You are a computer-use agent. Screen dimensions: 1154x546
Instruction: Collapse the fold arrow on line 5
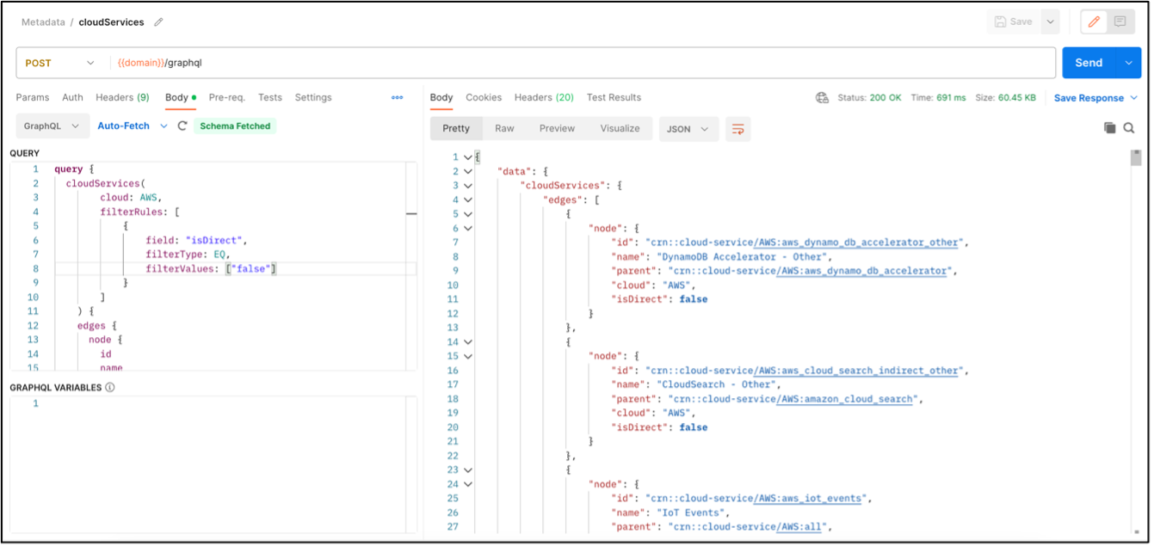(467, 214)
